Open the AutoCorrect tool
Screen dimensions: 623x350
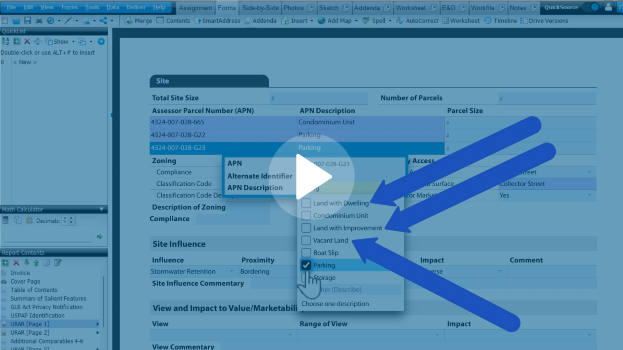coord(417,21)
